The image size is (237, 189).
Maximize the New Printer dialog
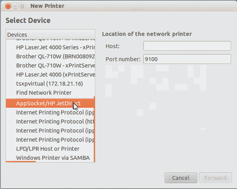click(22, 6)
